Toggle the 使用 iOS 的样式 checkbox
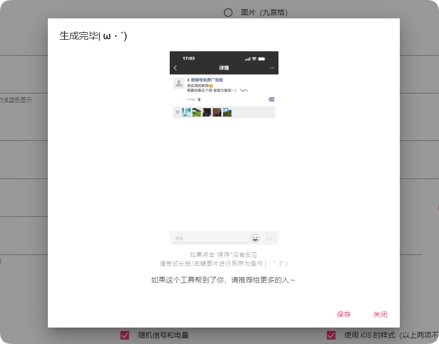 coord(331,335)
